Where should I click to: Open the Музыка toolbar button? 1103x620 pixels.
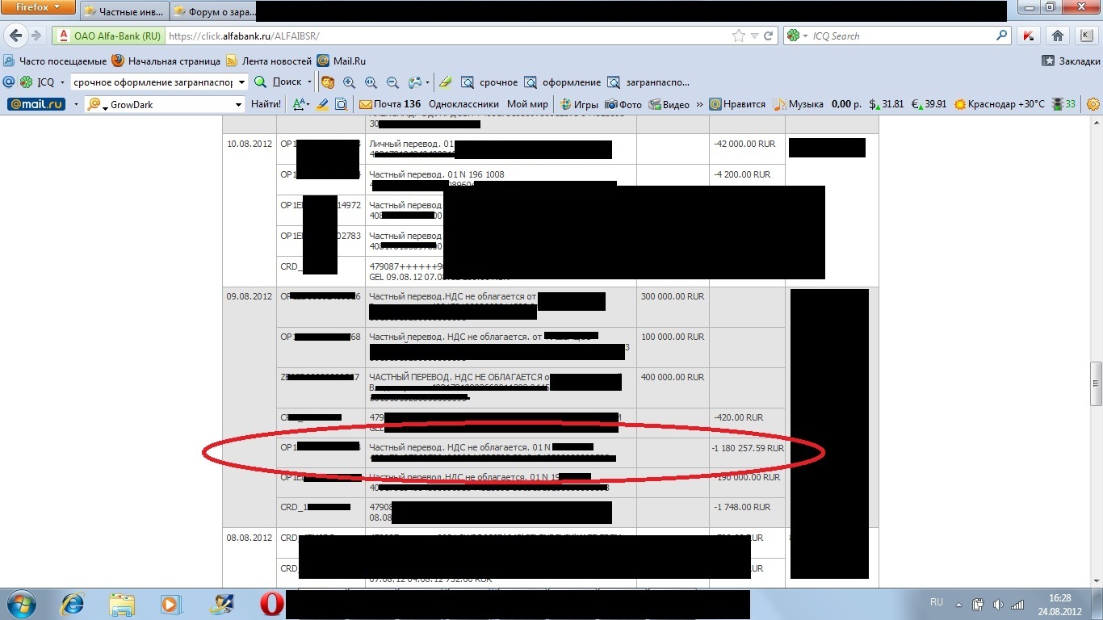(798, 104)
